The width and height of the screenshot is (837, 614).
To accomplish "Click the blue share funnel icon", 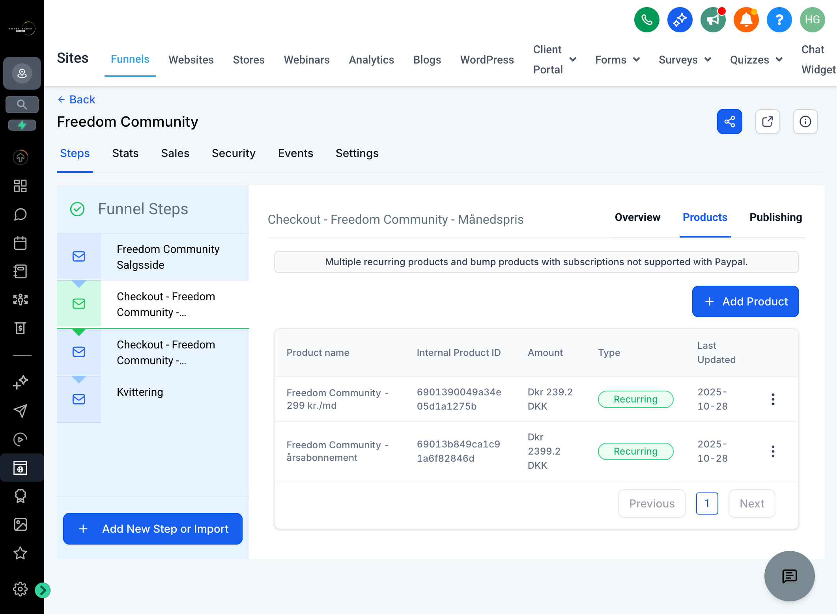I will pyautogui.click(x=729, y=122).
